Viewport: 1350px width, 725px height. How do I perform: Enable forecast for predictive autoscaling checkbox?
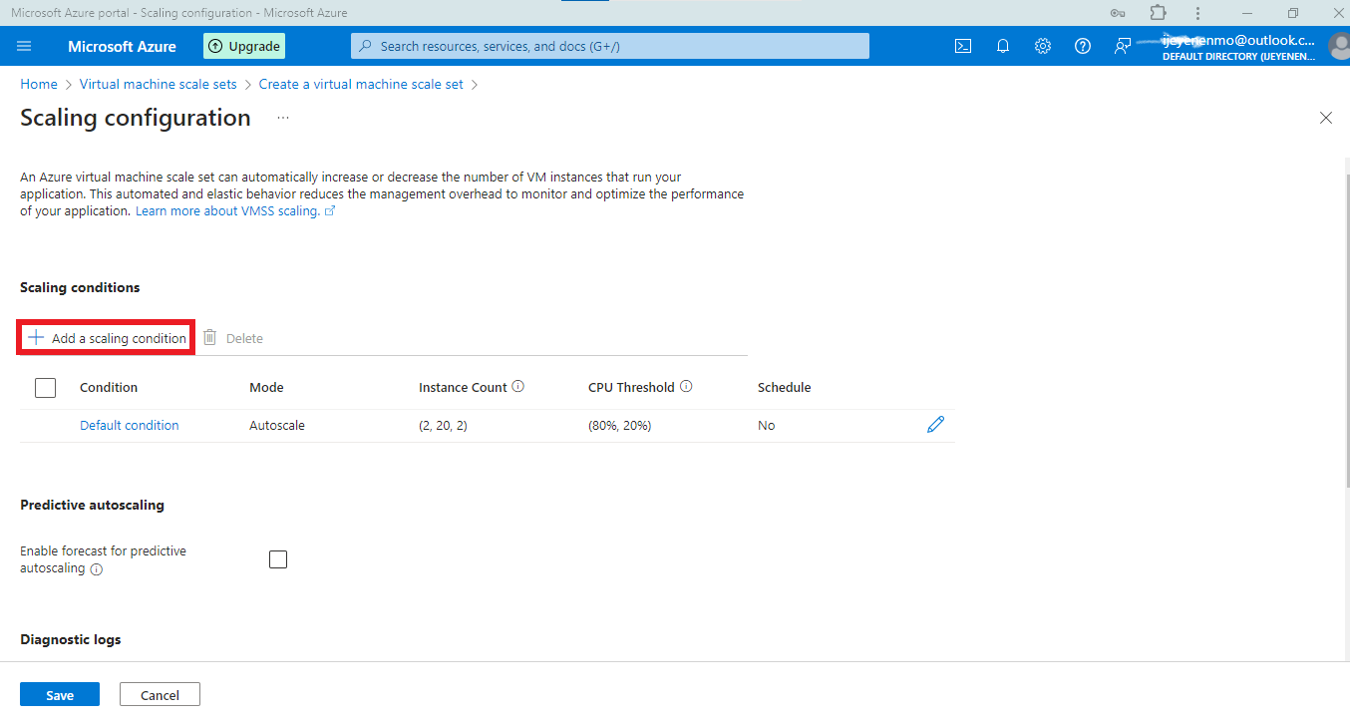(x=278, y=559)
